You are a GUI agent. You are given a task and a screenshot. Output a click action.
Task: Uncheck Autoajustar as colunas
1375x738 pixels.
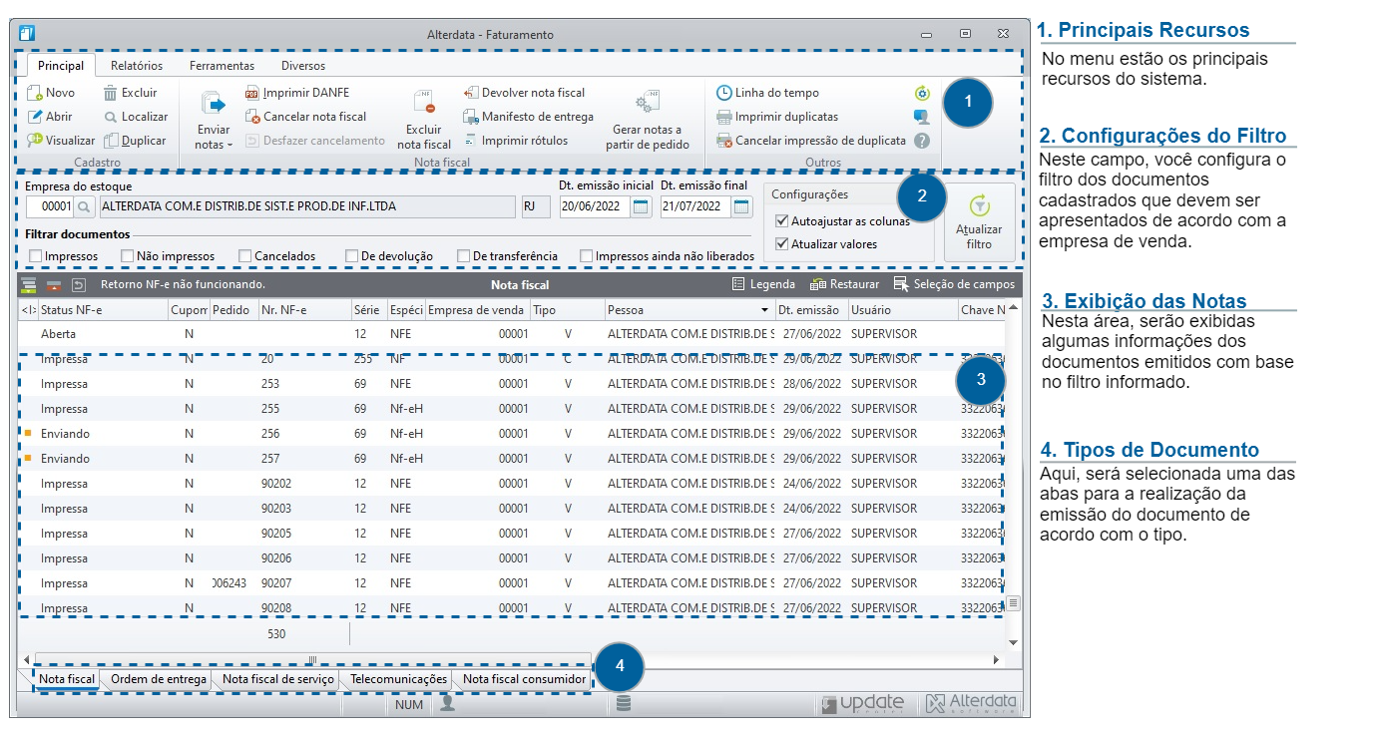(782, 221)
